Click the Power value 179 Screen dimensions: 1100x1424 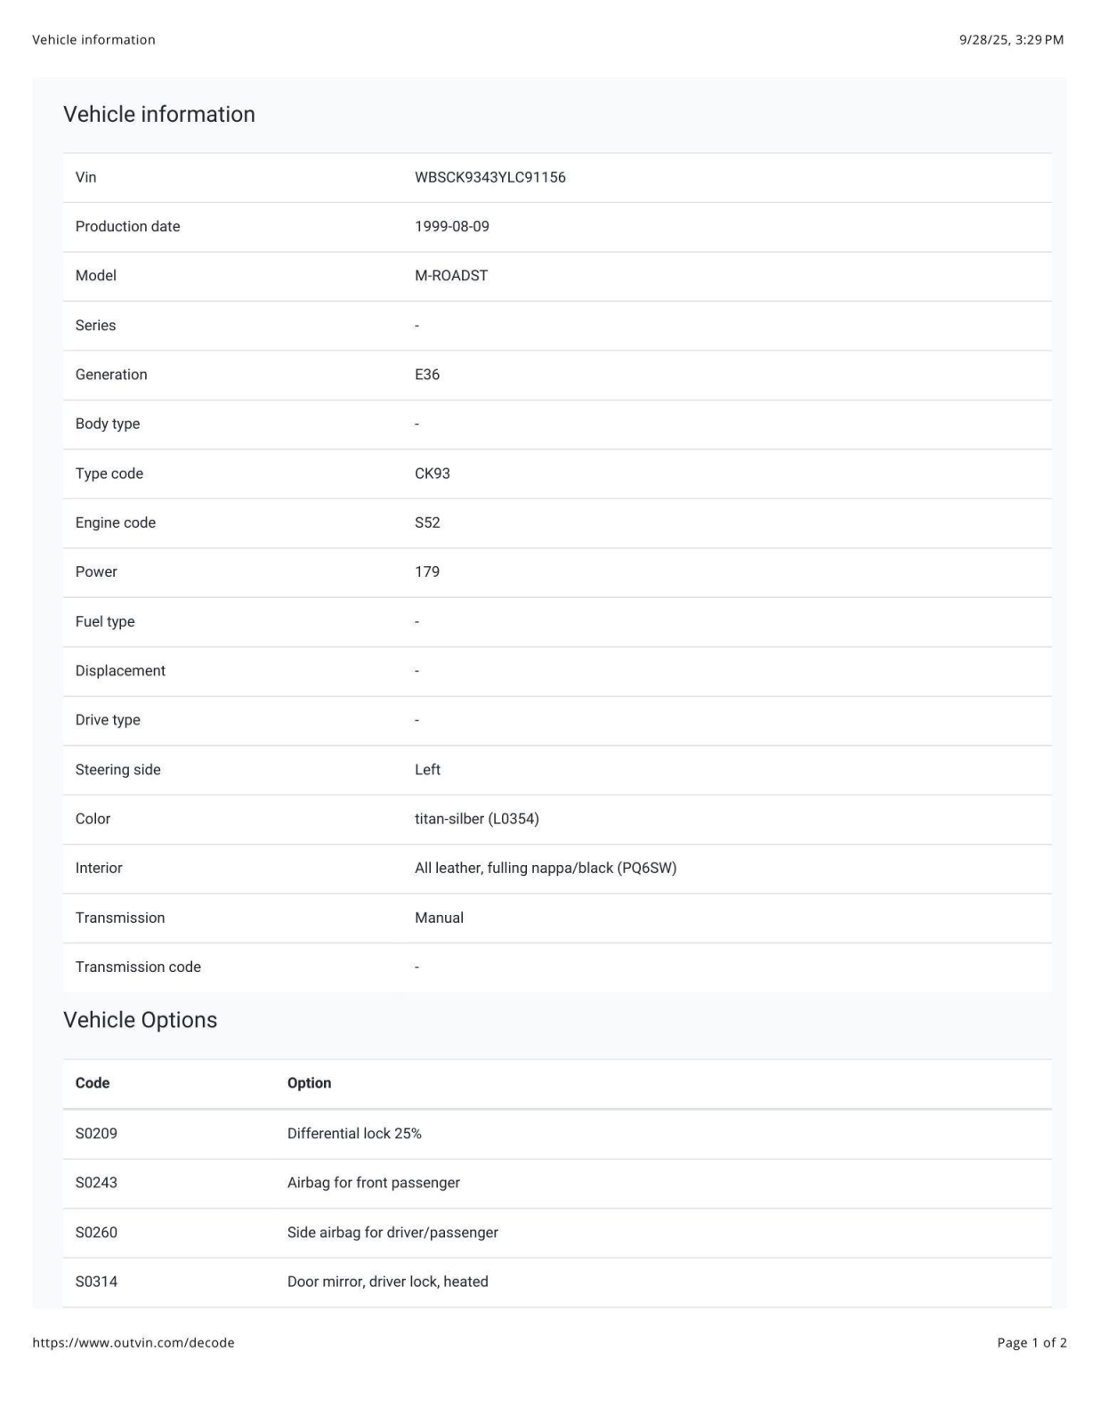[x=427, y=571]
